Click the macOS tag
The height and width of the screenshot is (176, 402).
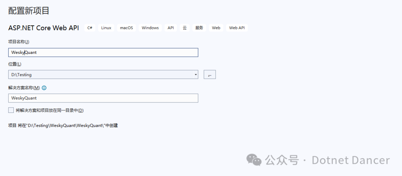click(x=127, y=28)
